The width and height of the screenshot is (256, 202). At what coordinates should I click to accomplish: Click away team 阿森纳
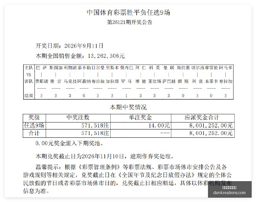pyautogui.click(x=84, y=81)
